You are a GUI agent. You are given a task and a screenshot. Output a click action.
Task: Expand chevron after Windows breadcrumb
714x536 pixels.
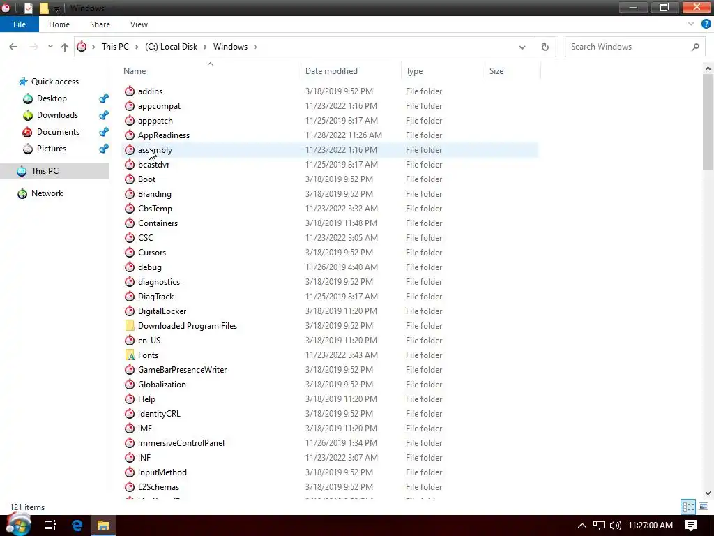(x=255, y=47)
